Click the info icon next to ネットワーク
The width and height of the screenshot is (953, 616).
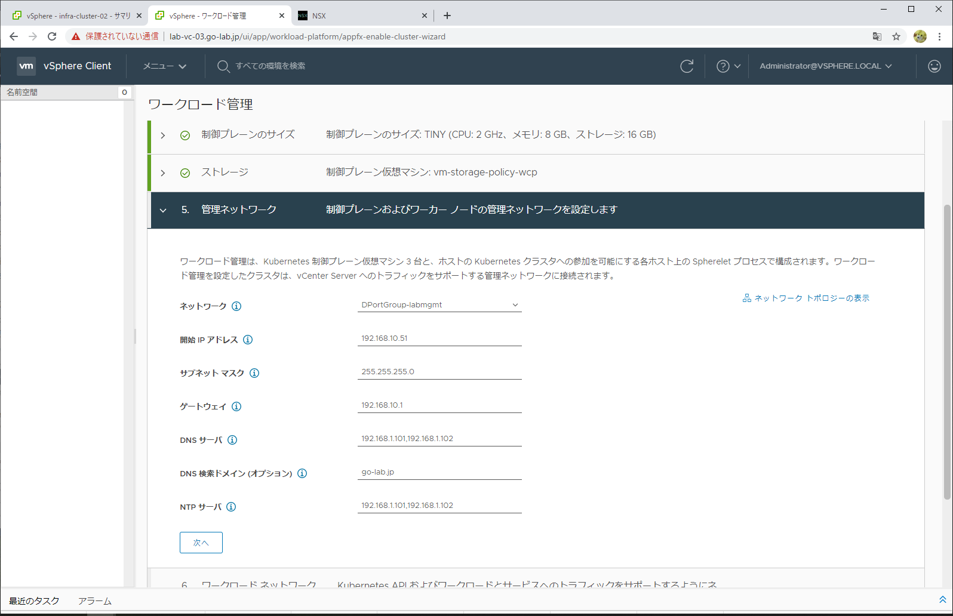[x=236, y=306]
